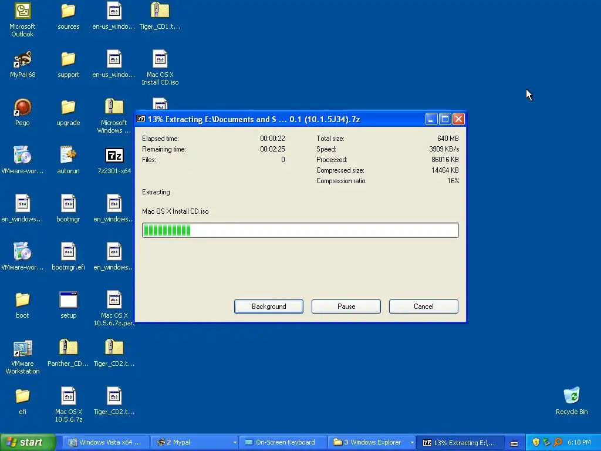Click the Safely Remove Hardware tray icon
The image size is (601, 451).
(546, 442)
